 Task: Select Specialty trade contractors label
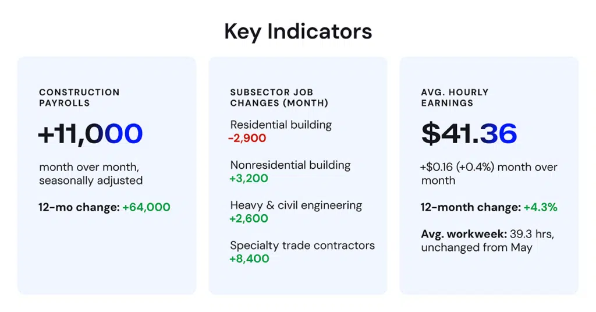[x=303, y=246]
